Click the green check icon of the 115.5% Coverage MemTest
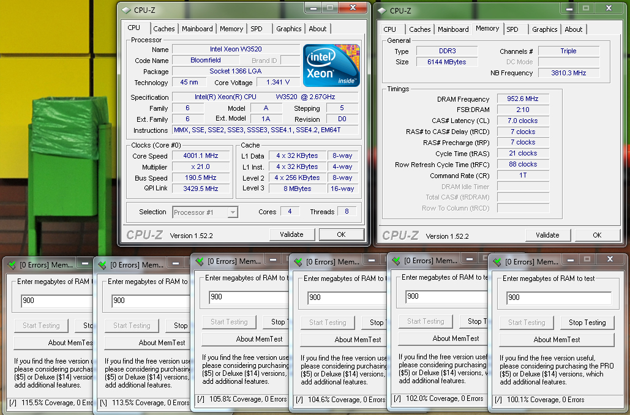The height and width of the screenshot is (415, 630). (12, 265)
